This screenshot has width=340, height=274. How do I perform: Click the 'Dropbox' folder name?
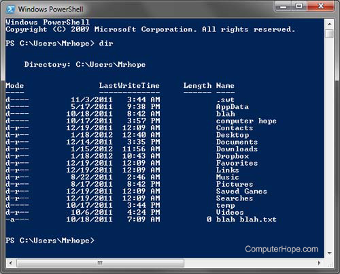(x=233, y=156)
